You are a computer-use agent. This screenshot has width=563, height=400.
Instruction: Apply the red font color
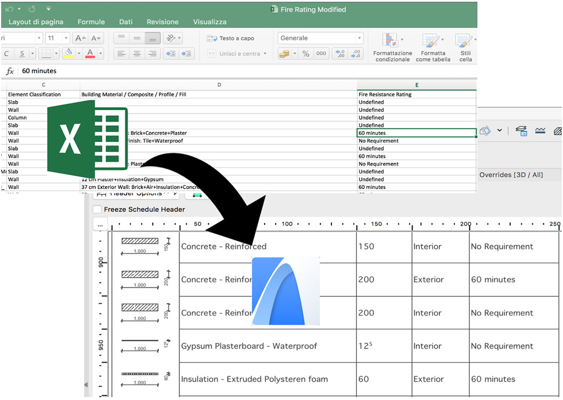[90, 53]
